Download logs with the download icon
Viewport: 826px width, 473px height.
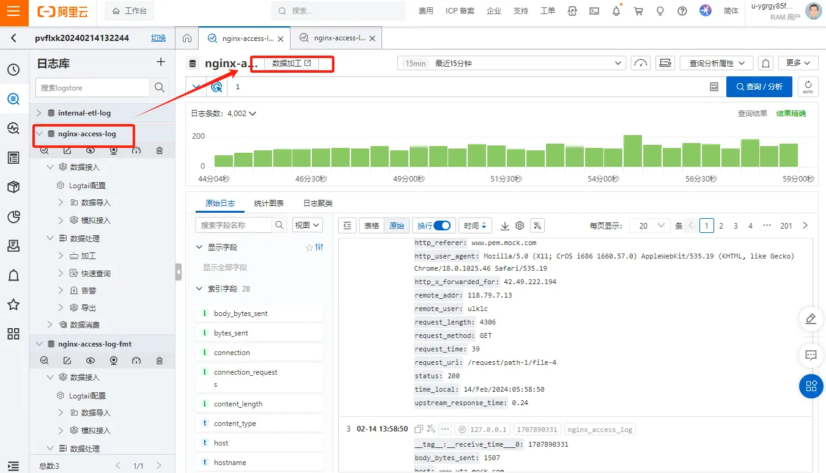[x=505, y=226]
